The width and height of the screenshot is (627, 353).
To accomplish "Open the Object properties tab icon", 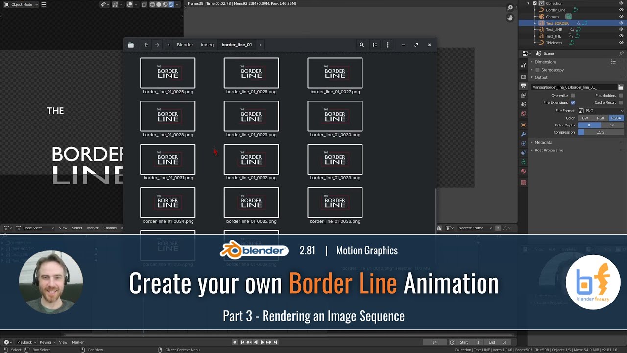I will pyautogui.click(x=524, y=125).
